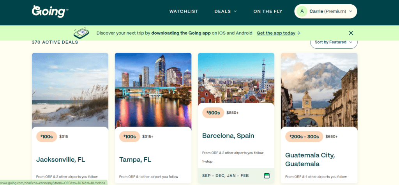Click the calendar icon on the Barcelona card
Screen dimensions: 399x185
(267, 176)
